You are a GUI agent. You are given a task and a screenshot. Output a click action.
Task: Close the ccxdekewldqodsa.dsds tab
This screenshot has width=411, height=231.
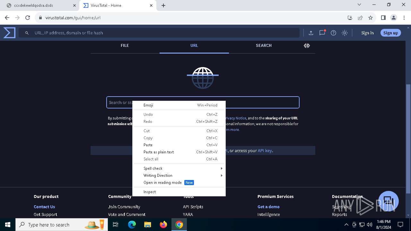pos(74,5)
